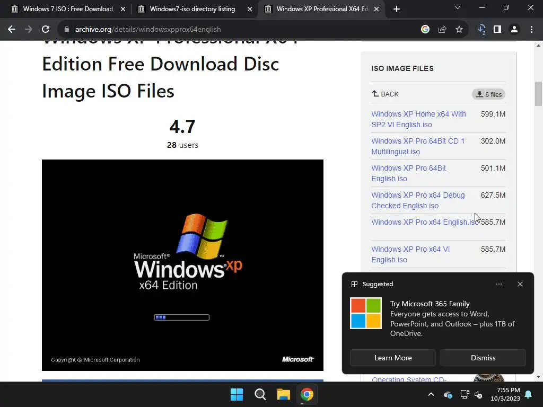Click the 599.1M file size
The width and height of the screenshot is (543, 407).
[493, 114]
